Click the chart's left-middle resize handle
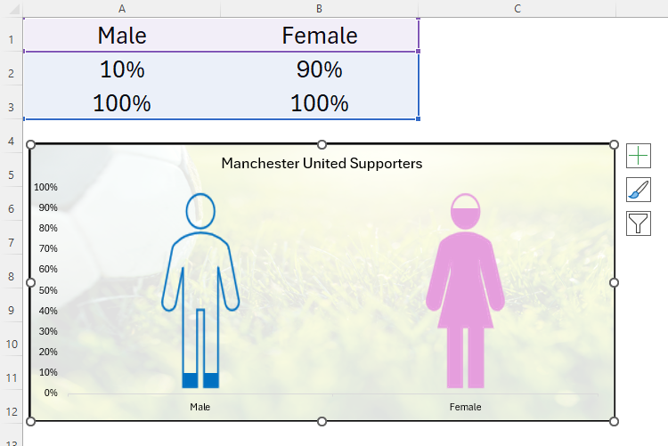The height and width of the screenshot is (446, 668). coord(30,282)
